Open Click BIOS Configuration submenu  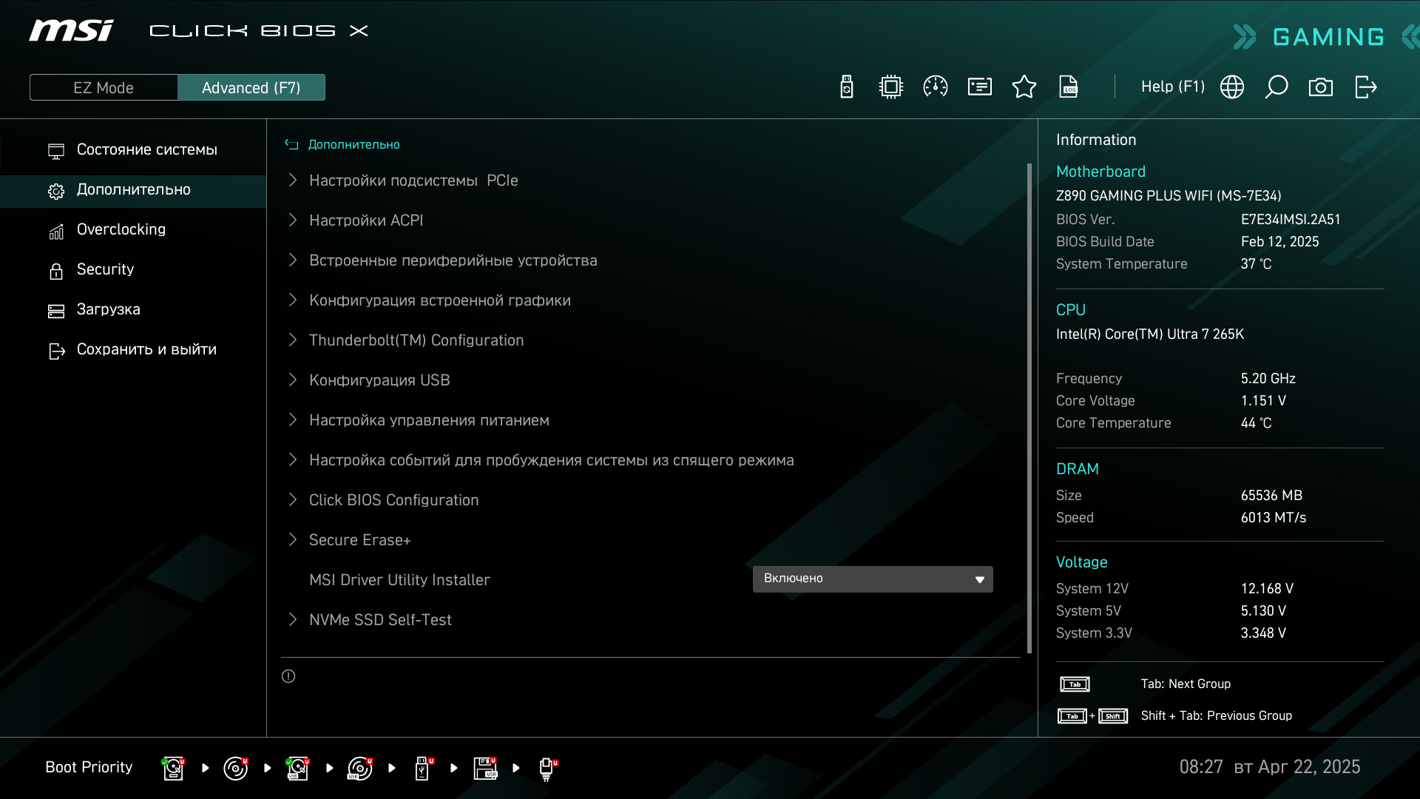(393, 500)
